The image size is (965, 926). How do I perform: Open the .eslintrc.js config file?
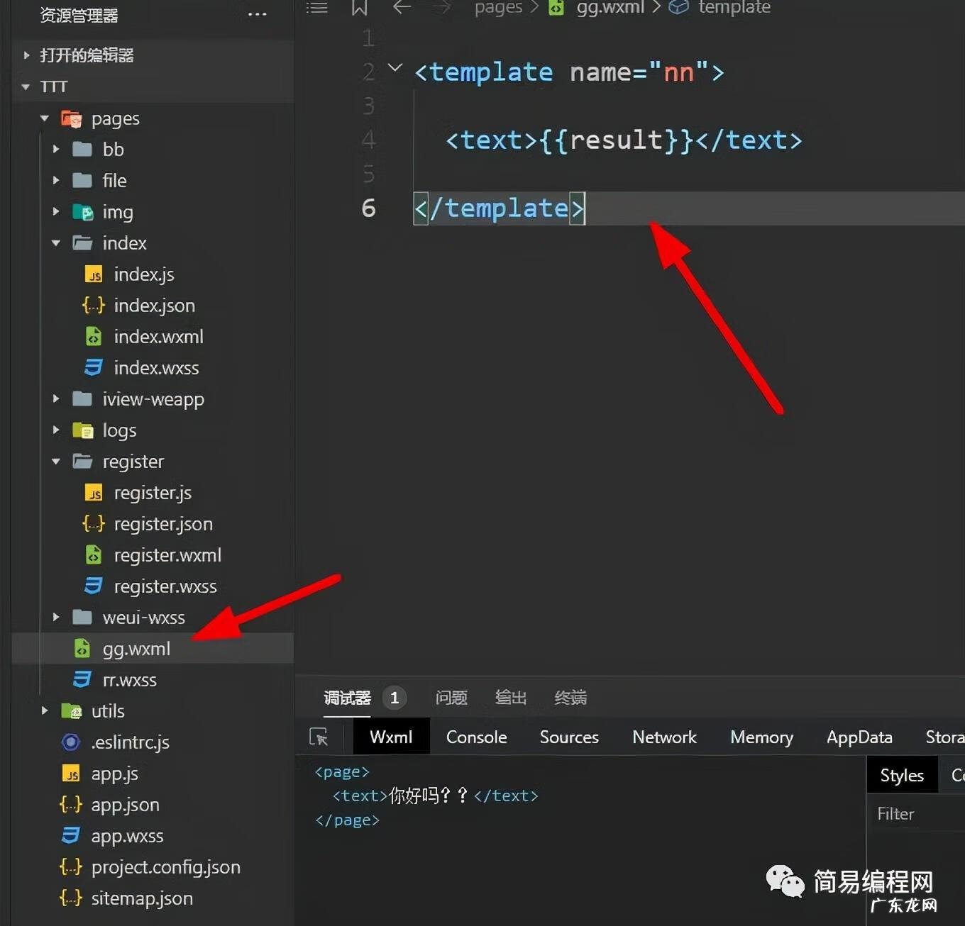[130, 742]
